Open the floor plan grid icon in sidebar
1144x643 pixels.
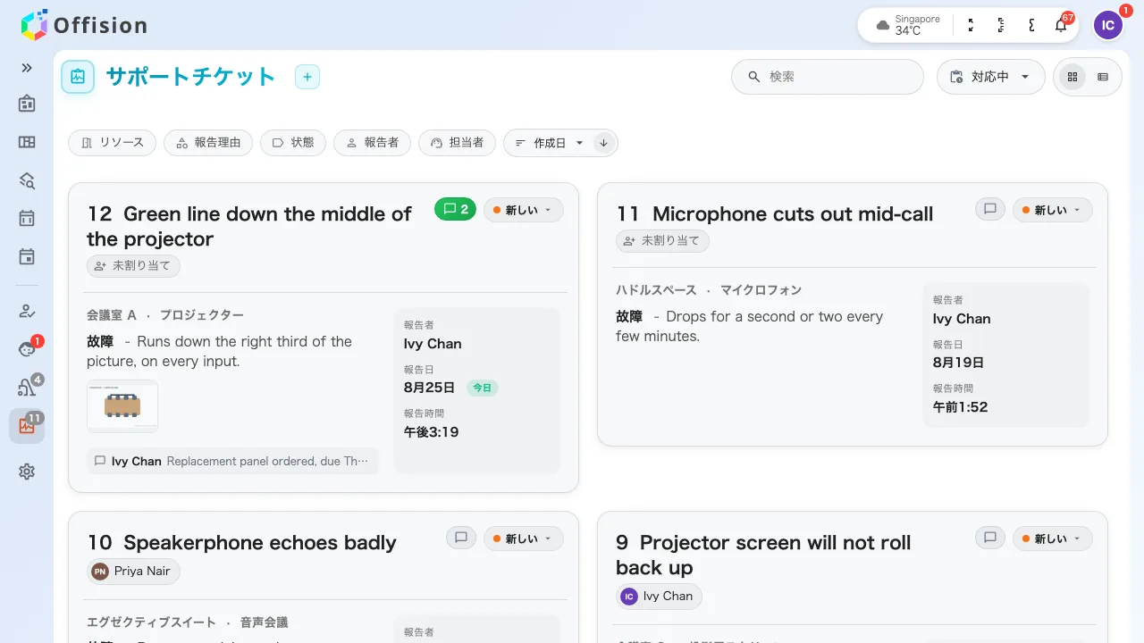click(27, 142)
